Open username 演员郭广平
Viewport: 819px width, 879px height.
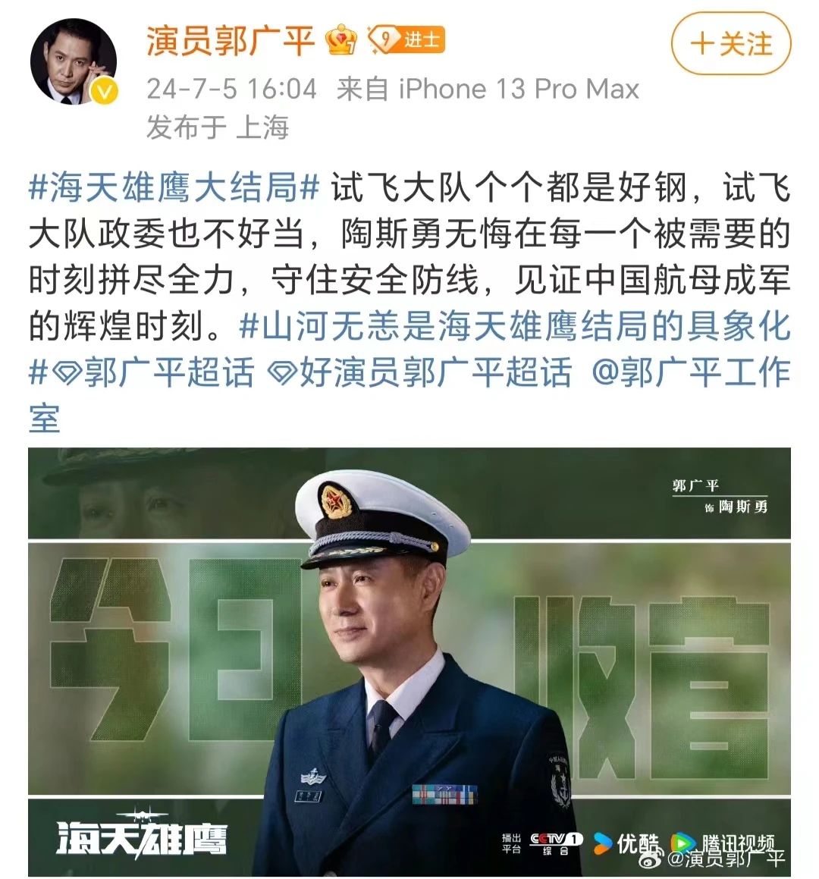[x=230, y=40]
